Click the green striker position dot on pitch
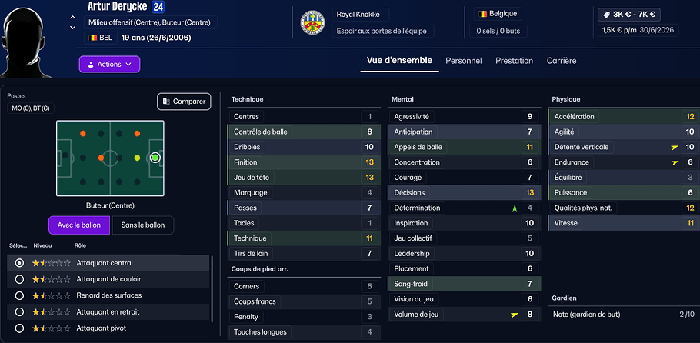 (x=155, y=158)
